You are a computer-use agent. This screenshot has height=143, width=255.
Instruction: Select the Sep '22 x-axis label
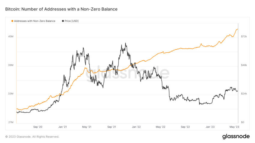point(185,127)
